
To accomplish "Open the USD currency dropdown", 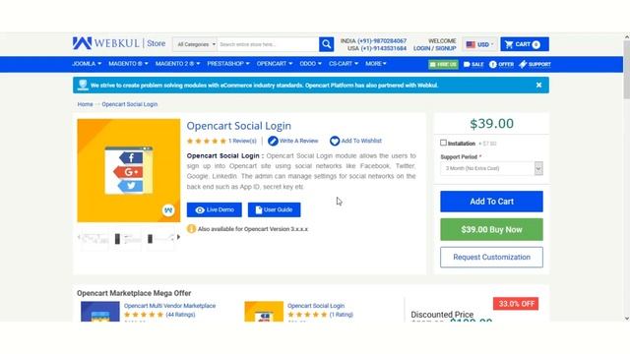I will click(x=479, y=44).
